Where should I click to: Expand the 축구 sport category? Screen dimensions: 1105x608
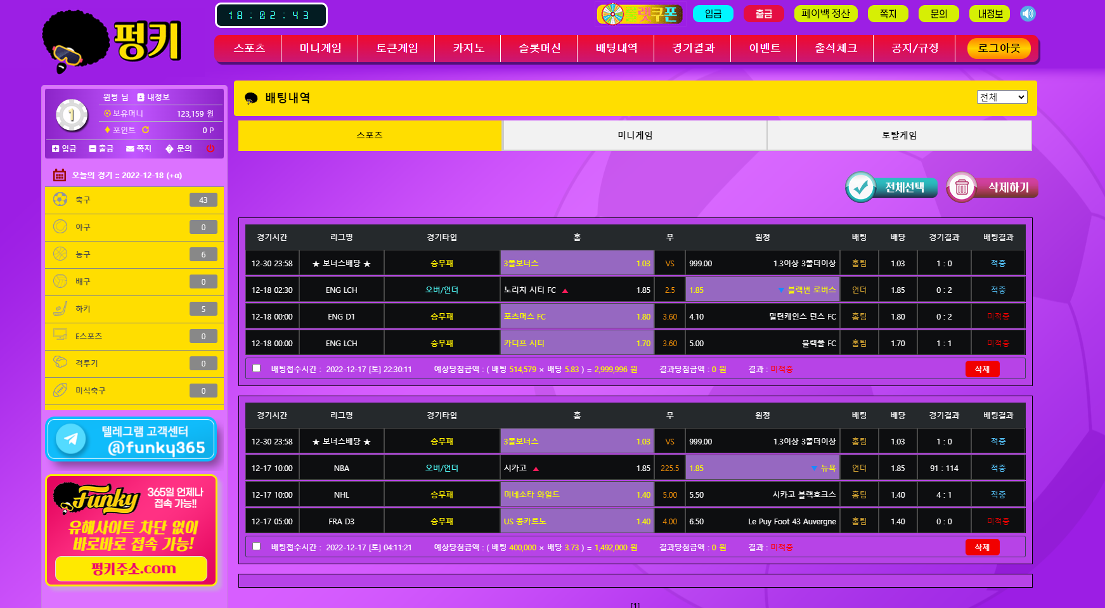(x=134, y=200)
